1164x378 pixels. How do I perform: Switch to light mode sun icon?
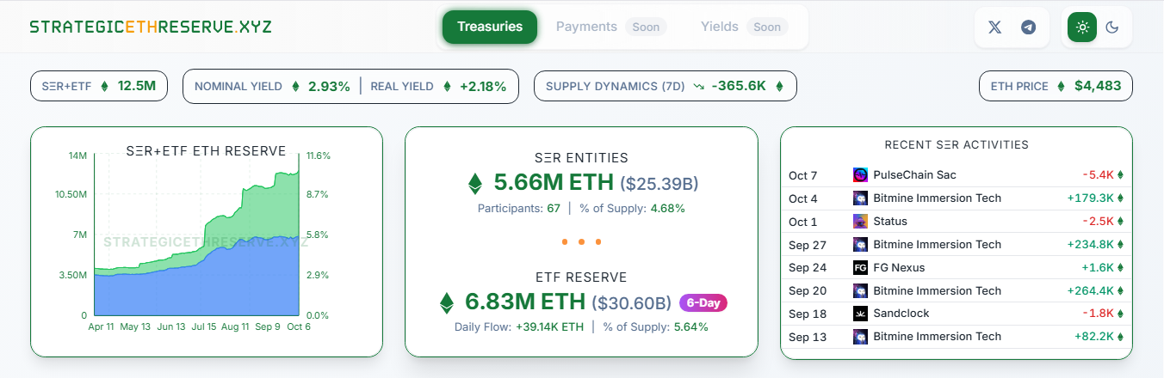tap(1082, 27)
